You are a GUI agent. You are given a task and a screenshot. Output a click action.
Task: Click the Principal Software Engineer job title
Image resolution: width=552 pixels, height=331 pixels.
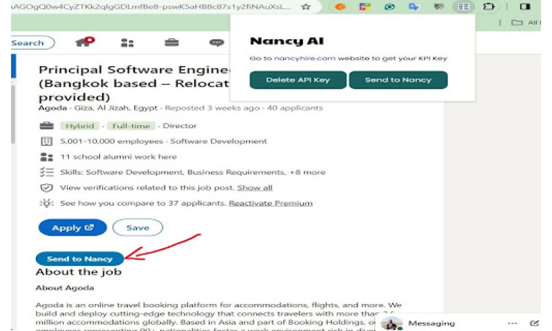pos(134,83)
